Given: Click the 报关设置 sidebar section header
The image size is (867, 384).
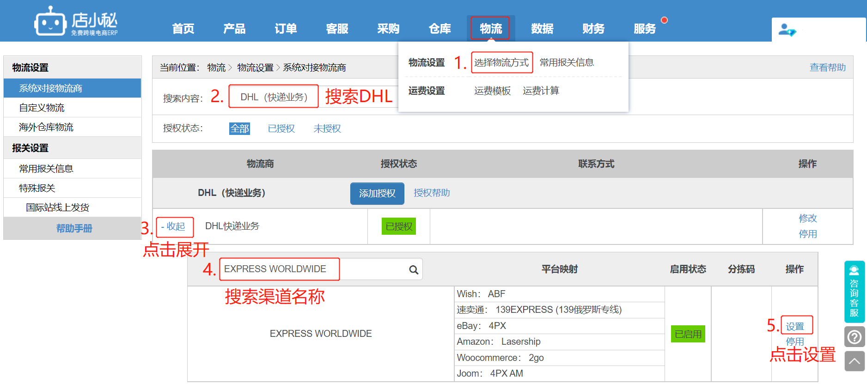Looking at the screenshot, I should (x=72, y=148).
